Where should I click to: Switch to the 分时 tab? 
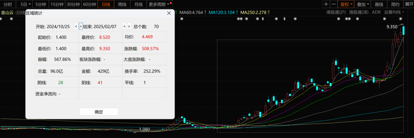click(x=8, y=4)
